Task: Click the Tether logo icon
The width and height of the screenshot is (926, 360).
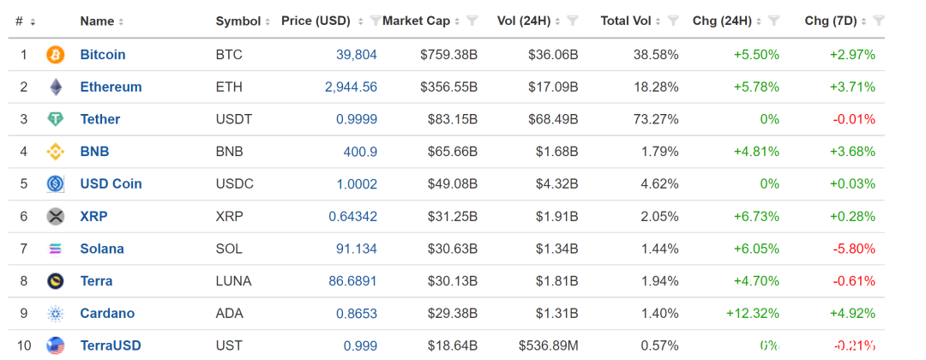Action: pos(56,120)
